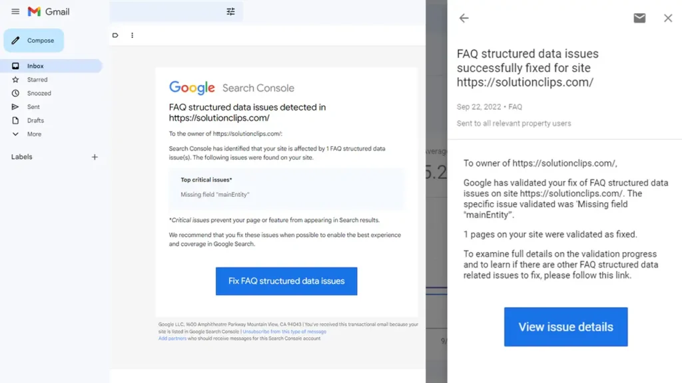Click the Gmail logo

click(48, 11)
